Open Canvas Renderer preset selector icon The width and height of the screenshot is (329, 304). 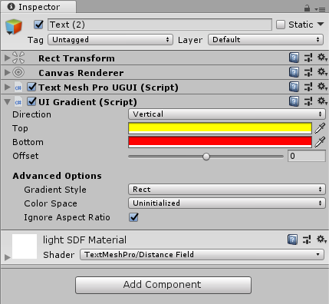(308, 72)
